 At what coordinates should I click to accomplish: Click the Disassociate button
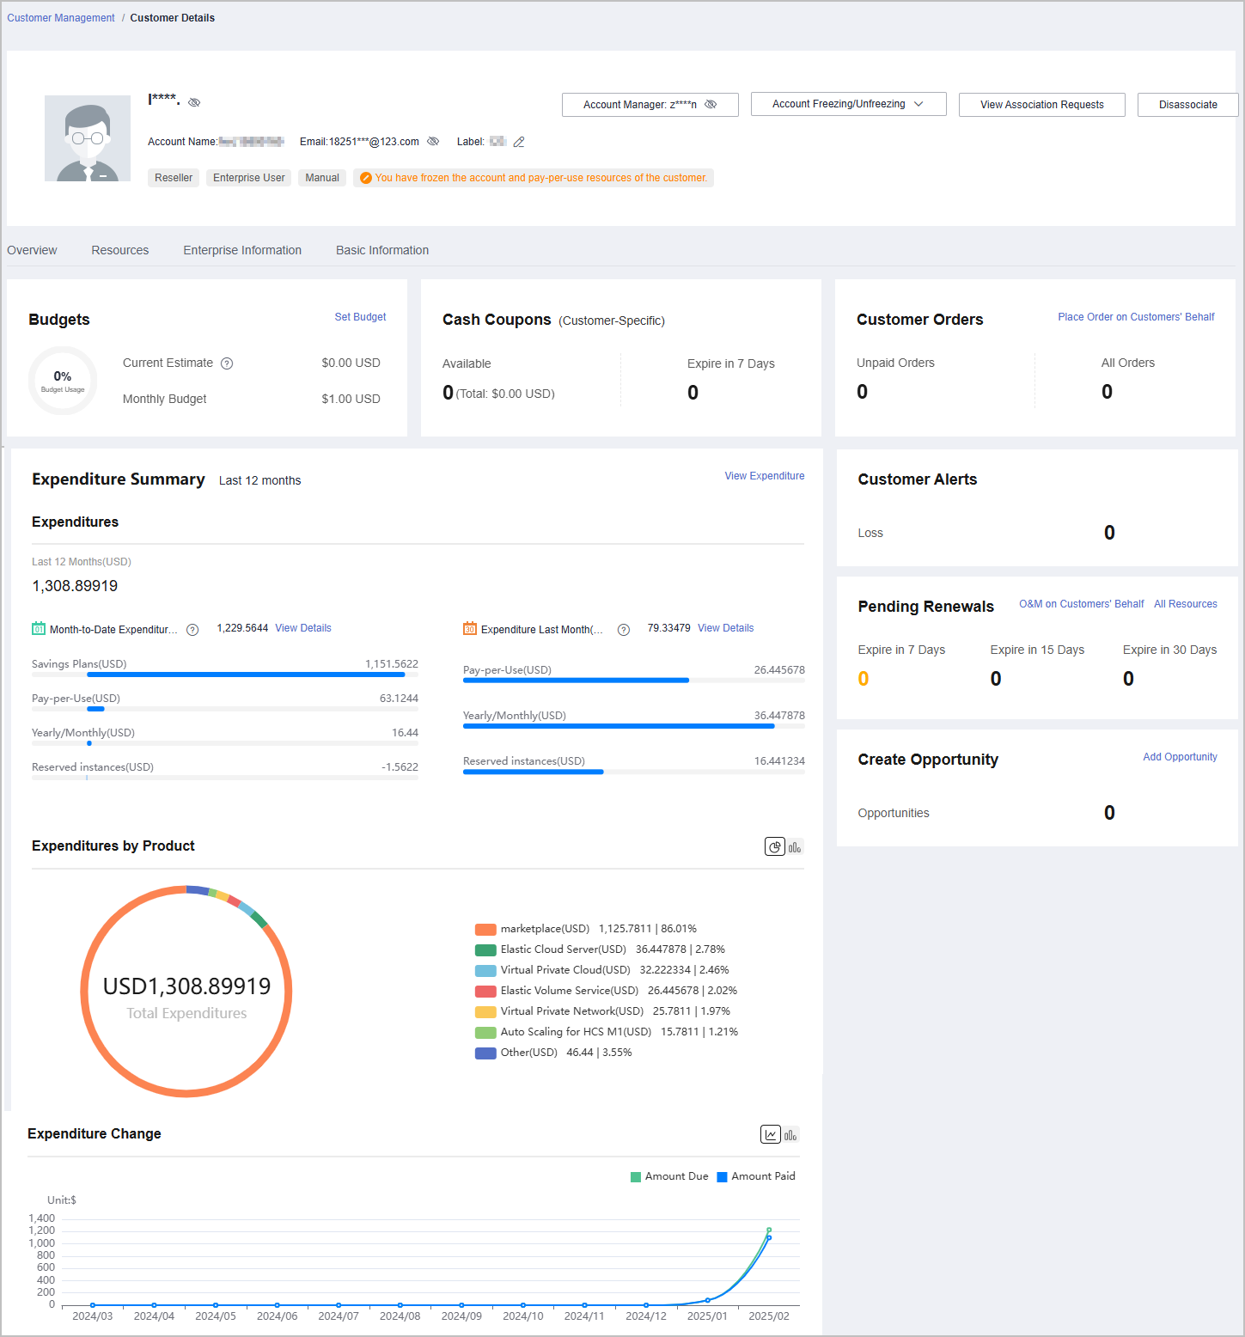1187,105
